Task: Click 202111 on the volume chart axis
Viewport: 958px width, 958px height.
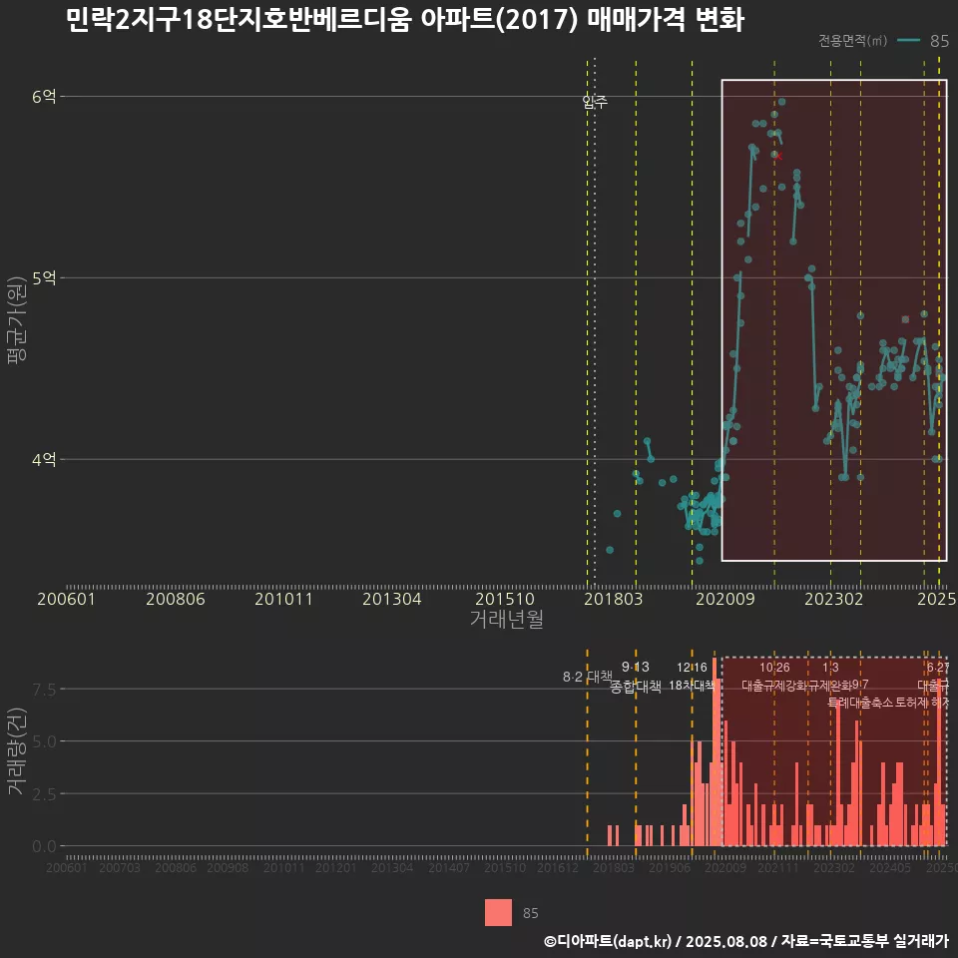Action: click(x=777, y=867)
